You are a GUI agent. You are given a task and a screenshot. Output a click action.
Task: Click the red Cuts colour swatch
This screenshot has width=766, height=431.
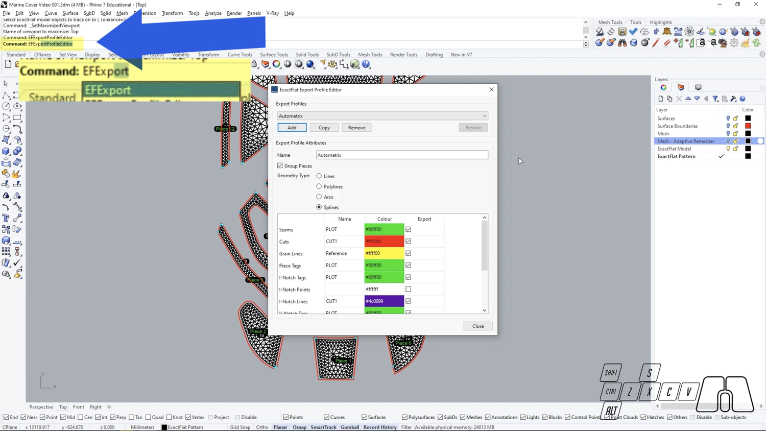(x=384, y=241)
